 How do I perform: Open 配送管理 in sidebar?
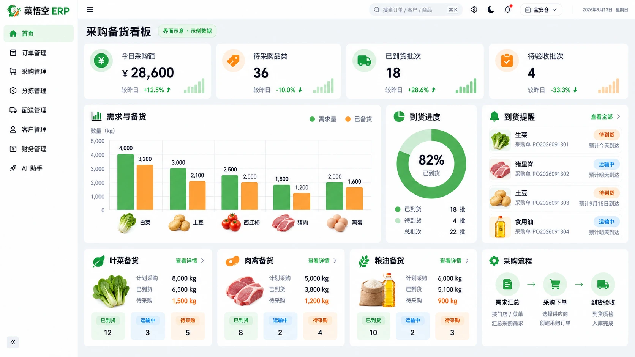[39, 110]
